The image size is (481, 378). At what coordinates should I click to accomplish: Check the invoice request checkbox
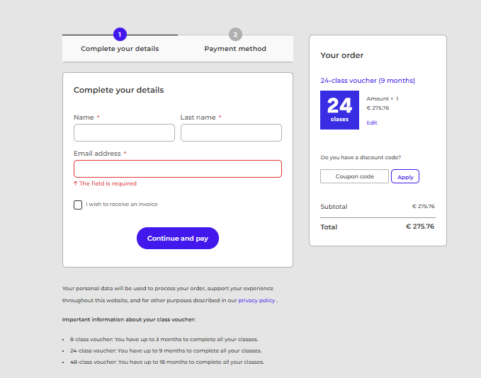(78, 205)
